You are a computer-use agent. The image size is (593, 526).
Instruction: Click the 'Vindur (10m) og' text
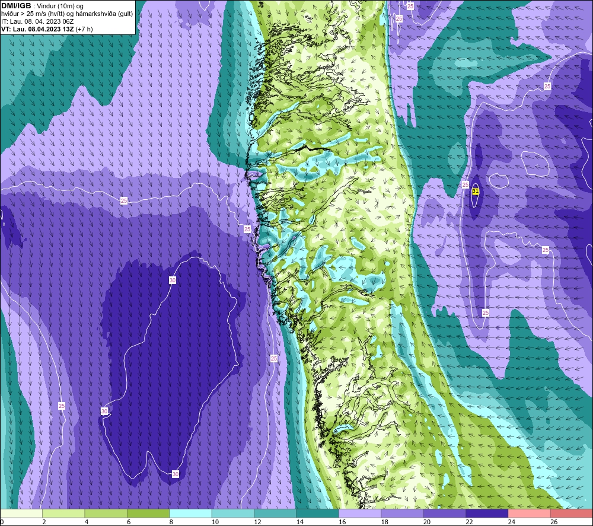tap(60, 6)
